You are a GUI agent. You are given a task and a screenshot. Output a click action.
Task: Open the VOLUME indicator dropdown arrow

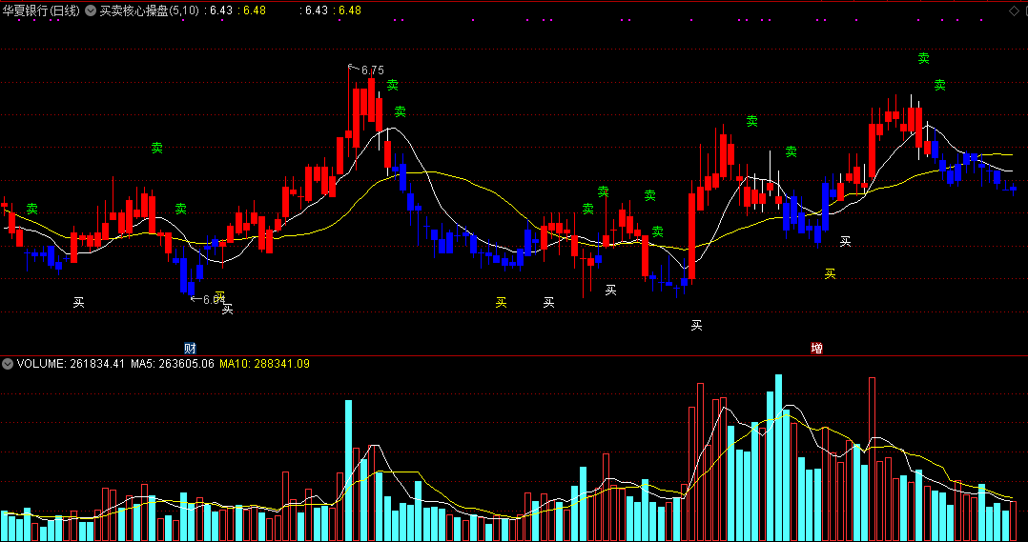click(8, 363)
